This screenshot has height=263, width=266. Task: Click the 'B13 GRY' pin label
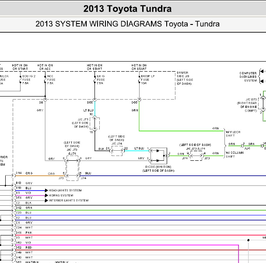pos(24,183)
